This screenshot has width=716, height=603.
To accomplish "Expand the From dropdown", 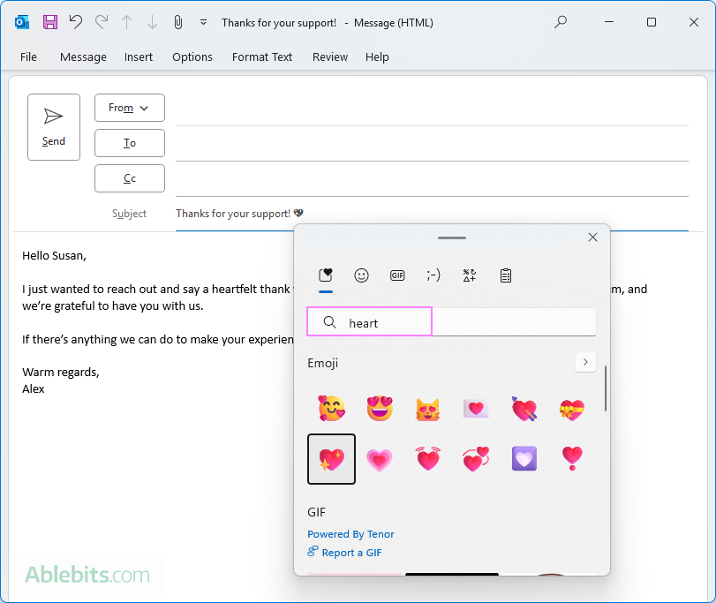I will click(x=129, y=108).
